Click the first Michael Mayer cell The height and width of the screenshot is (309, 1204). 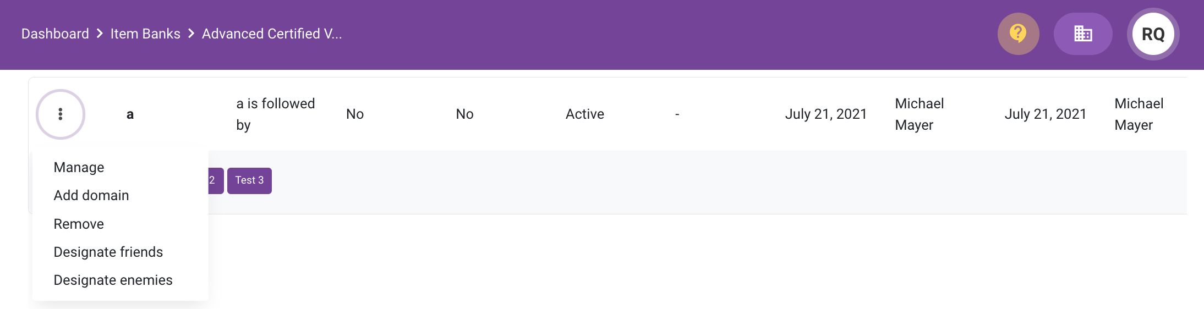920,114
